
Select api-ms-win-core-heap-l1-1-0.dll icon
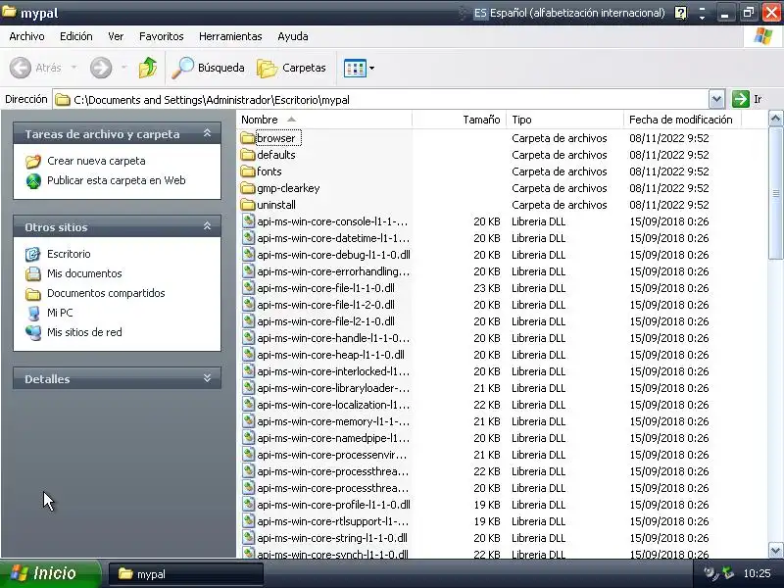[249, 354]
